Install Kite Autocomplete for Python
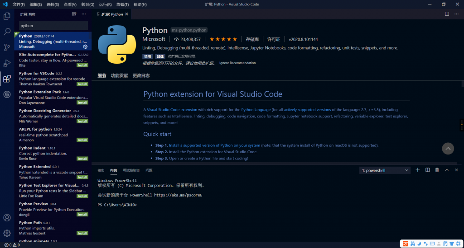Viewport: 464px width, 248px height. [x=82, y=65]
